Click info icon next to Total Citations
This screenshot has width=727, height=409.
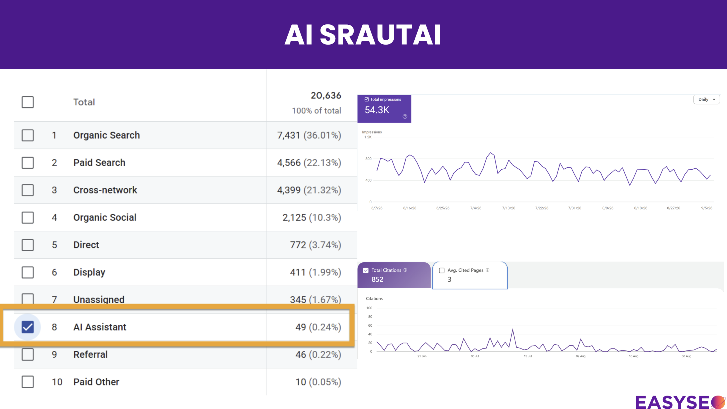coord(405,270)
